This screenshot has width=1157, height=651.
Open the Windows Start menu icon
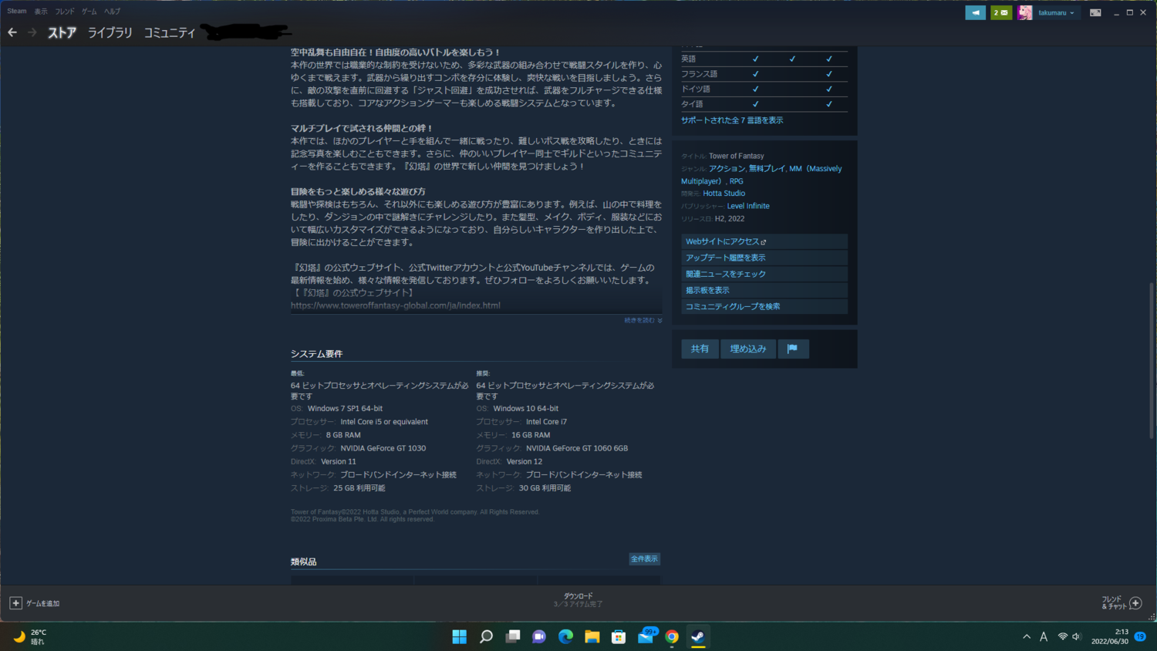click(x=460, y=636)
